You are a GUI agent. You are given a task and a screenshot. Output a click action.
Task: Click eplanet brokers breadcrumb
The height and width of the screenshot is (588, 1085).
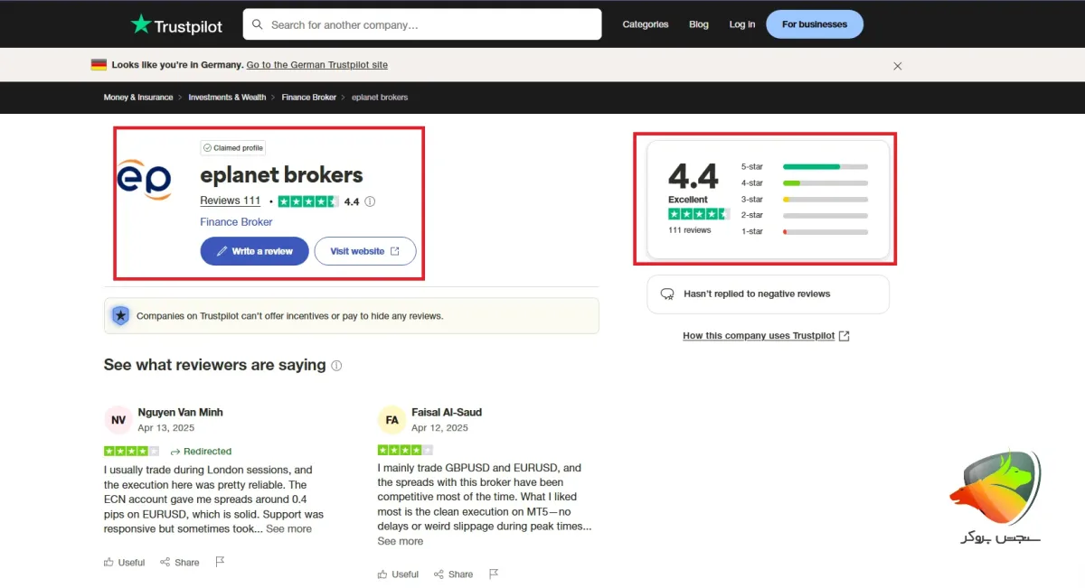click(380, 98)
